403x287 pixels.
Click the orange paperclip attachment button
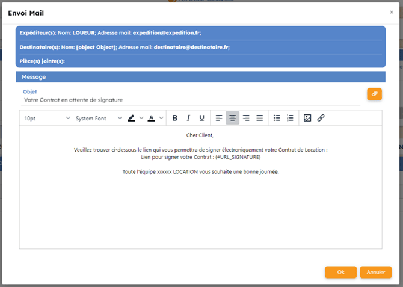(374, 94)
